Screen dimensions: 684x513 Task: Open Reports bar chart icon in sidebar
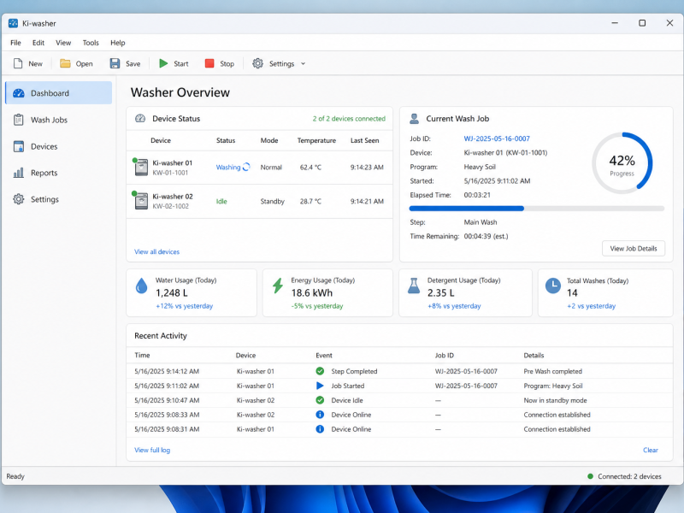coord(18,173)
